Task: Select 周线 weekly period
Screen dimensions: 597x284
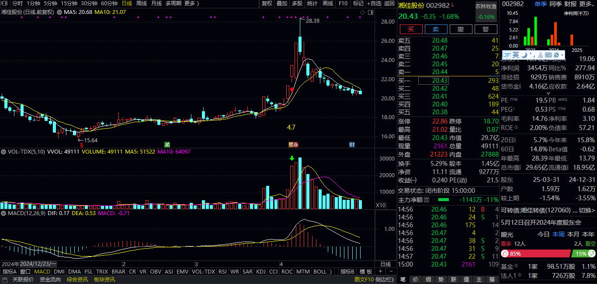Action: (142, 3)
